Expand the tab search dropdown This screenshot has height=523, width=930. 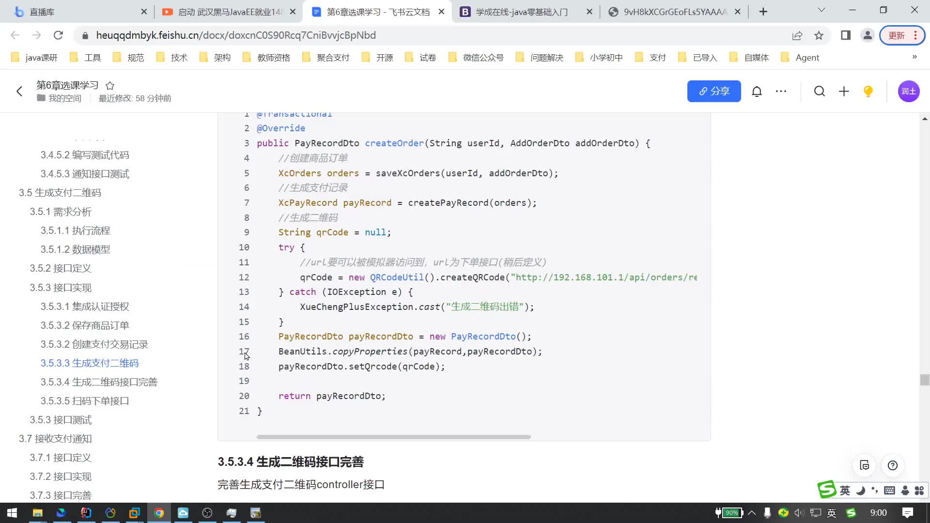click(821, 10)
